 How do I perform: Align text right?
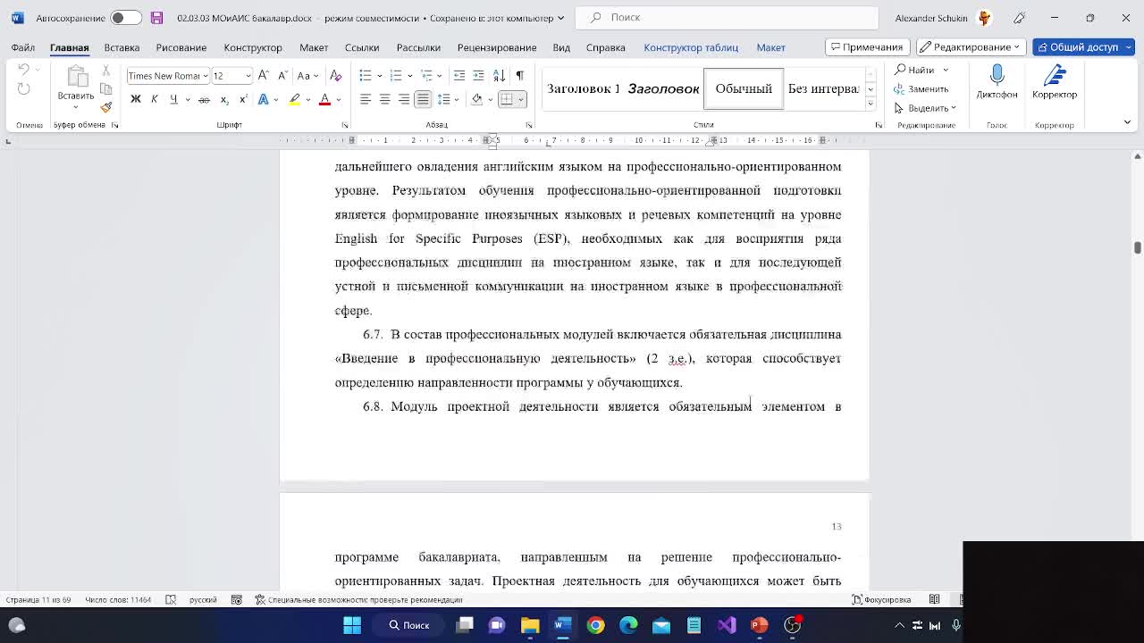point(404,99)
